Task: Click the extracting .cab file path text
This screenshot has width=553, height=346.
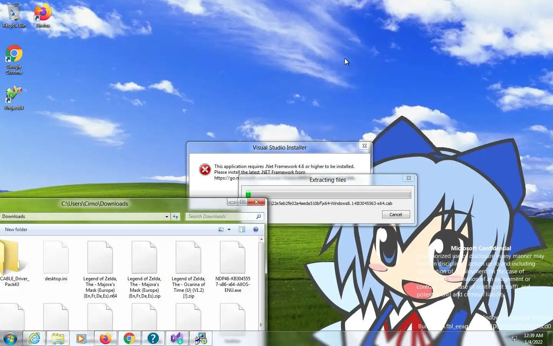Action: coord(330,203)
